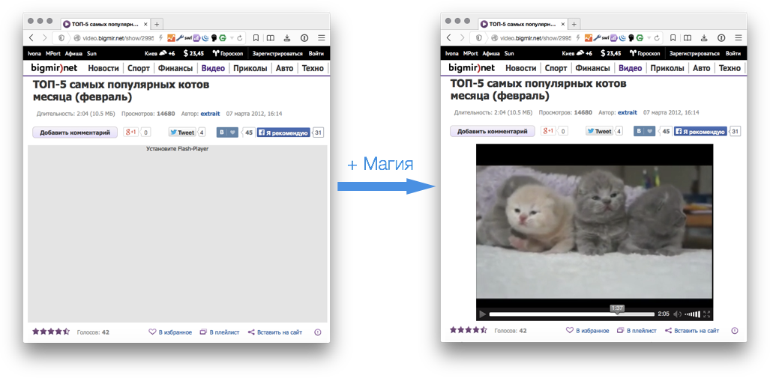Viewport: 770px width, 378px height.
Task: Open Техно section in right window
Action: click(730, 68)
